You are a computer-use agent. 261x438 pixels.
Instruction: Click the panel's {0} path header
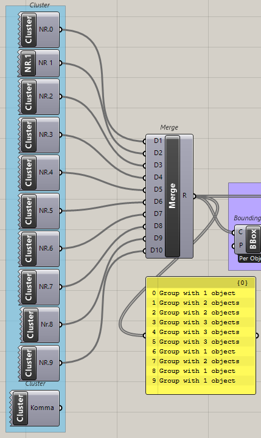point(242,283)
